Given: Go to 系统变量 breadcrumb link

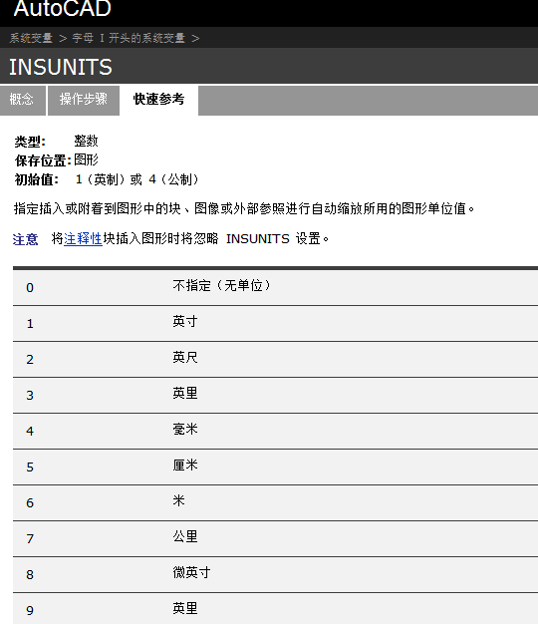Looking at the screenshot, I should point(31,38).
